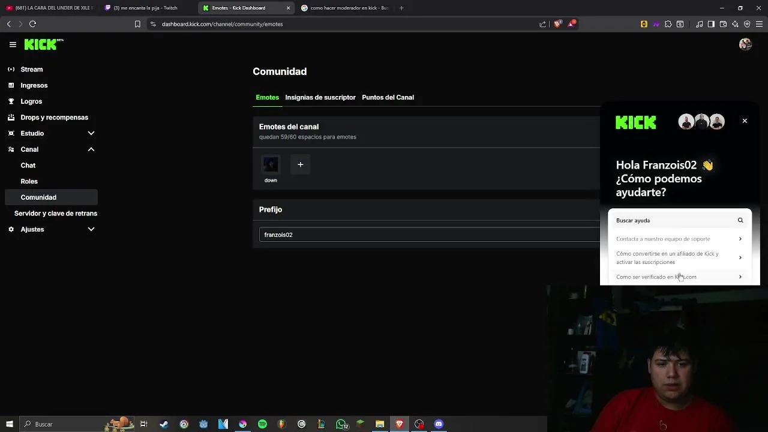This screenshot has height=432, width=768.
Task: Open the Windows Start menu
Action: coord(9,424)
